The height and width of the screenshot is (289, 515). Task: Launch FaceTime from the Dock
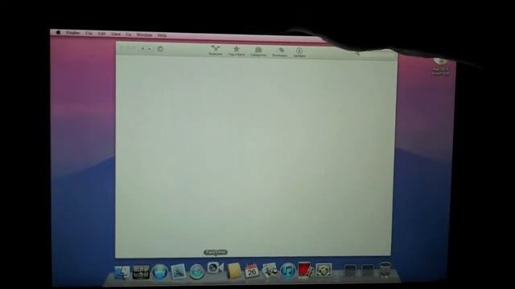[x=215, y=268]
